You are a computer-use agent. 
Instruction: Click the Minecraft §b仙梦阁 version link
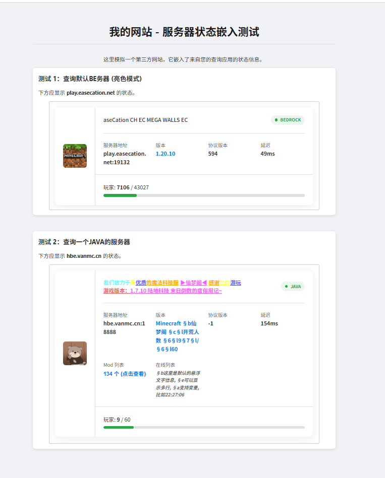178,336
